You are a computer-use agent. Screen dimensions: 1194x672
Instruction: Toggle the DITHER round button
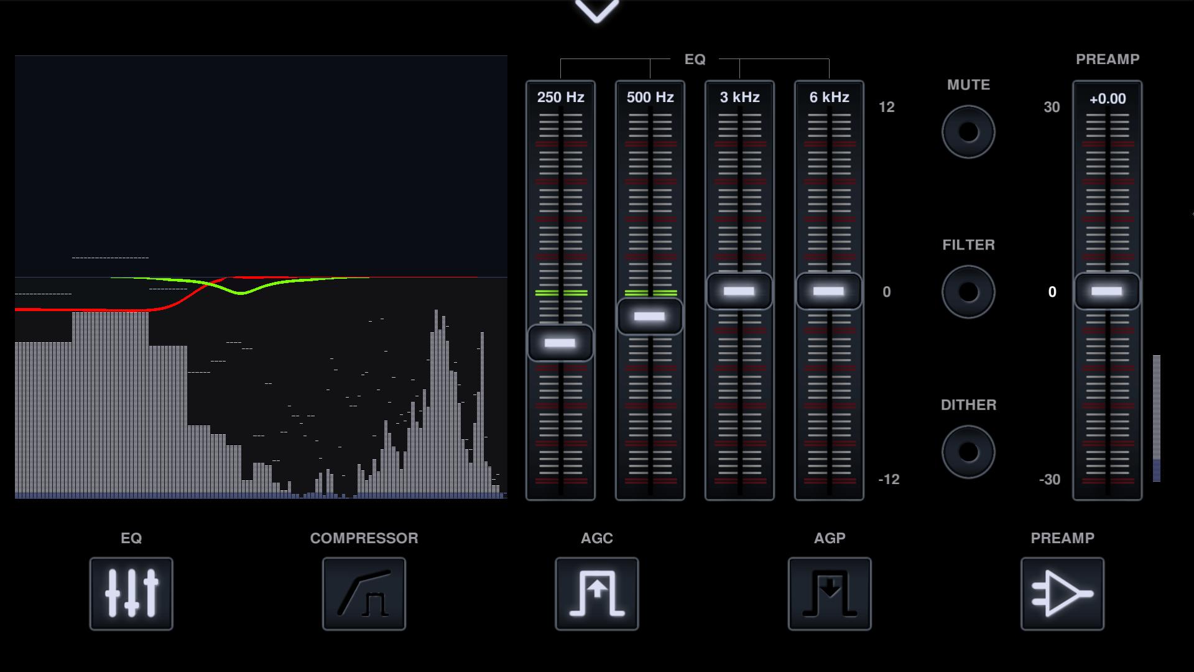968,452
